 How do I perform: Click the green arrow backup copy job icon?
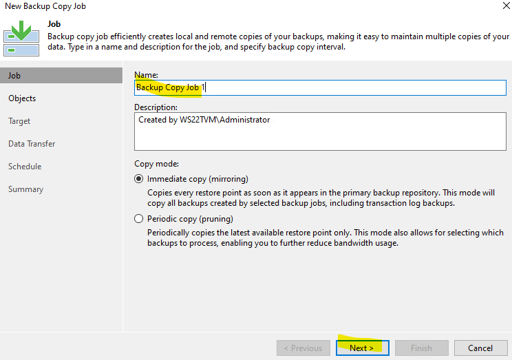(21, 38)
